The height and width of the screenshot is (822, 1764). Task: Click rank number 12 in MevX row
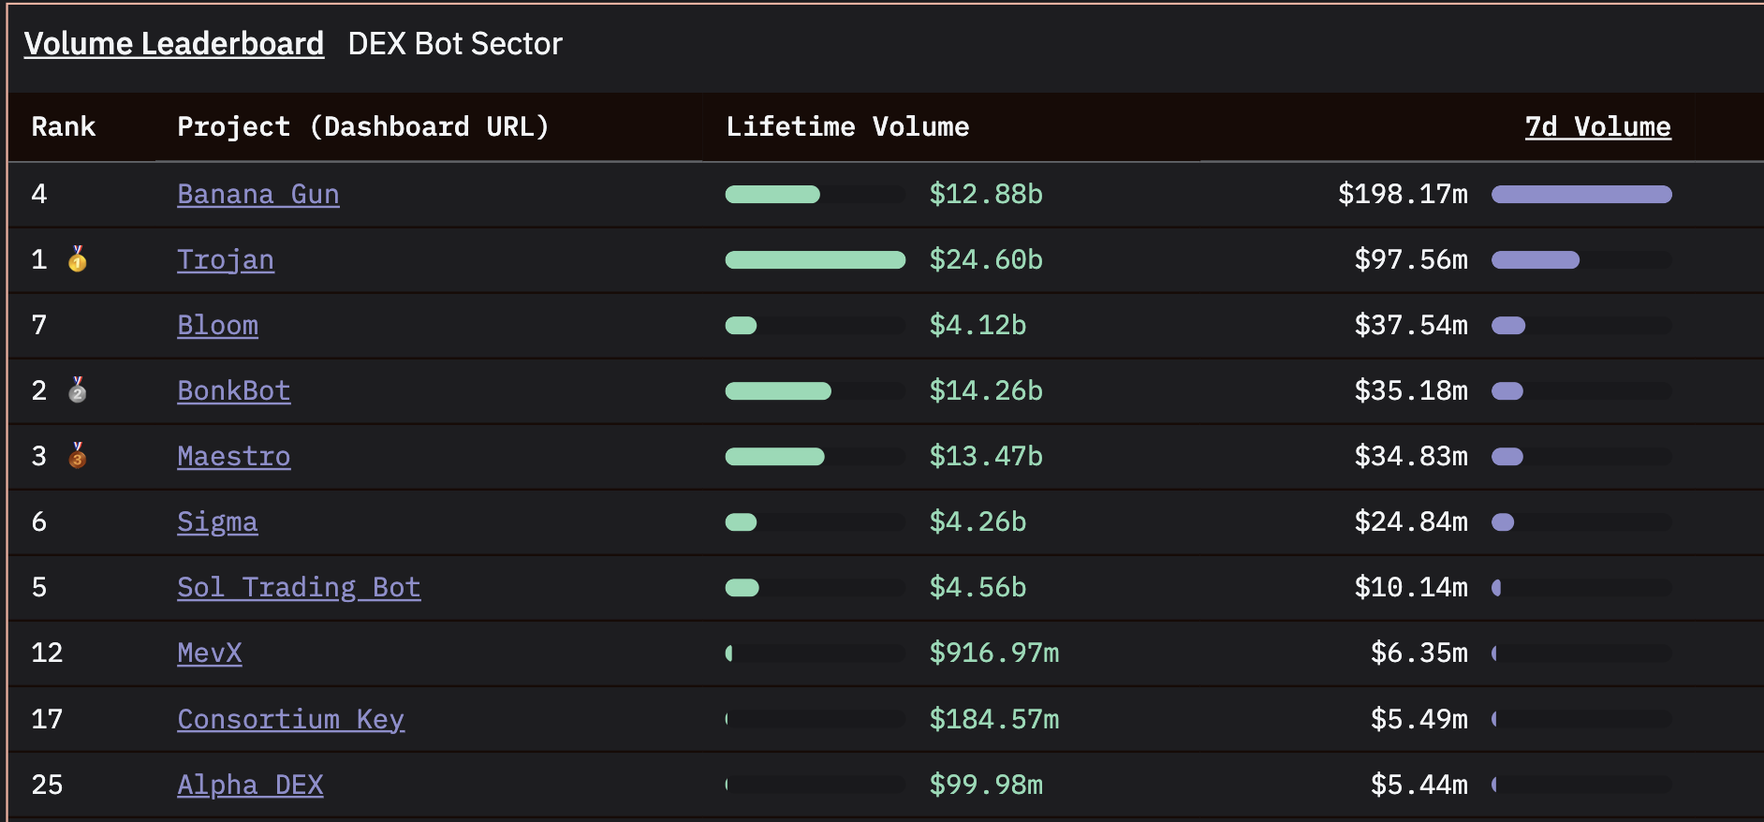pyautogui.click(x=48, y=653)
